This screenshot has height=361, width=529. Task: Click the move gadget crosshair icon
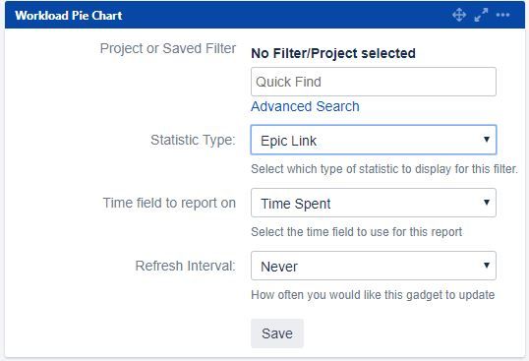point(459,15)
